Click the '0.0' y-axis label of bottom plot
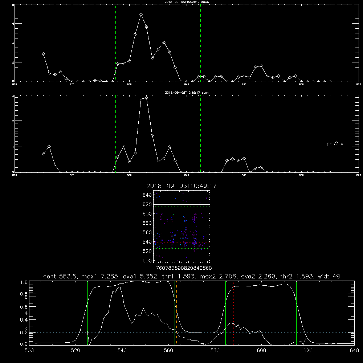This screenshot has width=363, height=363. [24, 344]
